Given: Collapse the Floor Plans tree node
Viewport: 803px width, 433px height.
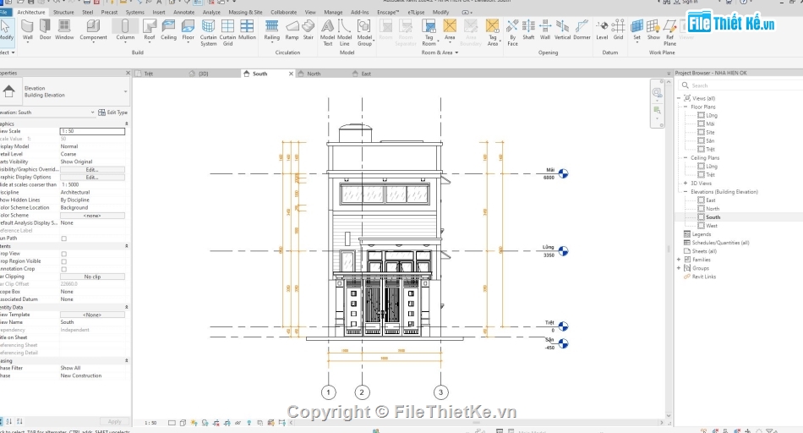Looking at the screenshot, I should [x=686, y=107].
